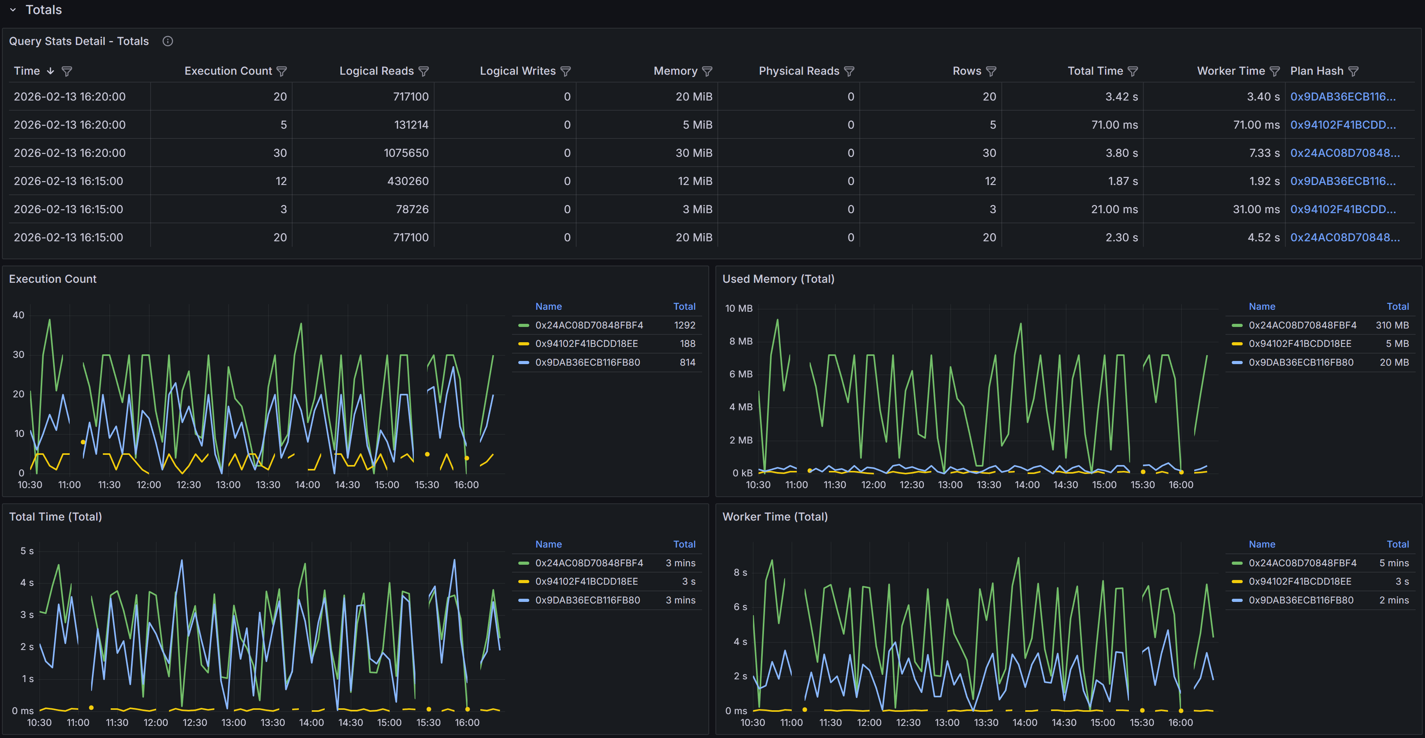The width and height of the screenshot is (1425, 738).
Task: Toggle 0x9DAB36ECB116FB80 series in Worker Time legend
Action: point(1301,600)
